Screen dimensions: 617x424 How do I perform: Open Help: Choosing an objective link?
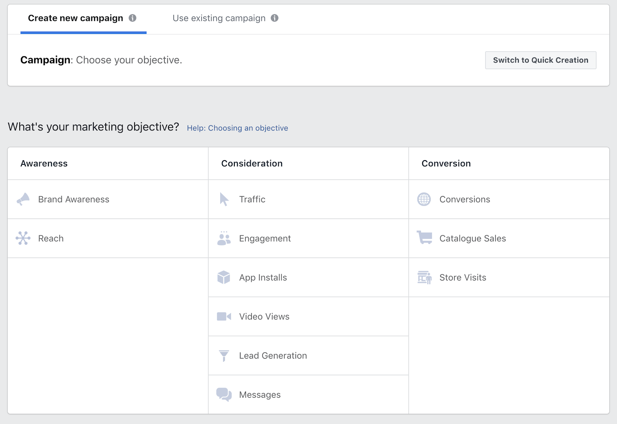pos(238,128)
